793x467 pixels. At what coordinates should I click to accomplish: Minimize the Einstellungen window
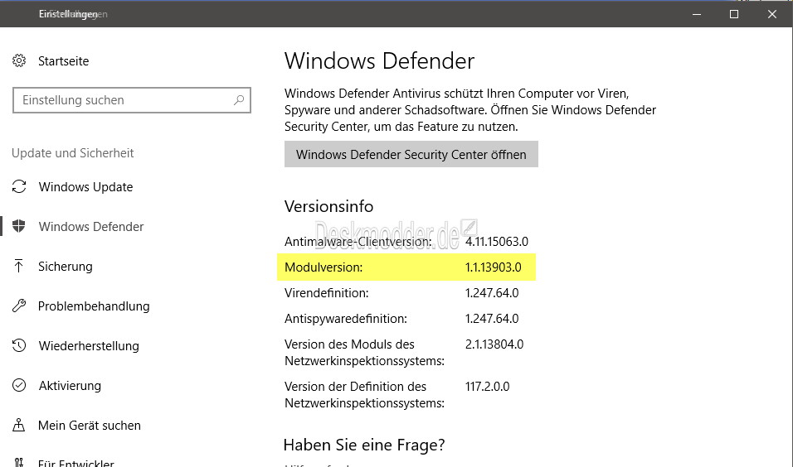[697, 14]
